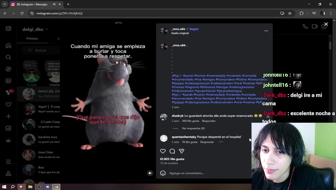This screenshot has width=336, height=190.
Task: Open shadryk's profile from comment
Action: pyautogui.click(x=177, y=116)
